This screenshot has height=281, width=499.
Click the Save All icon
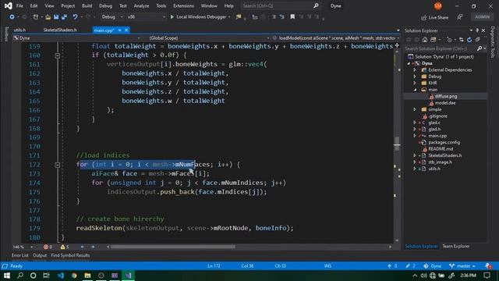click(64, 17)
